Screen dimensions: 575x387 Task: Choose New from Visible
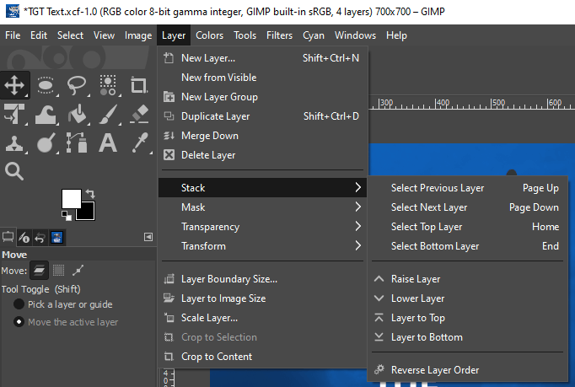[262, 78]
